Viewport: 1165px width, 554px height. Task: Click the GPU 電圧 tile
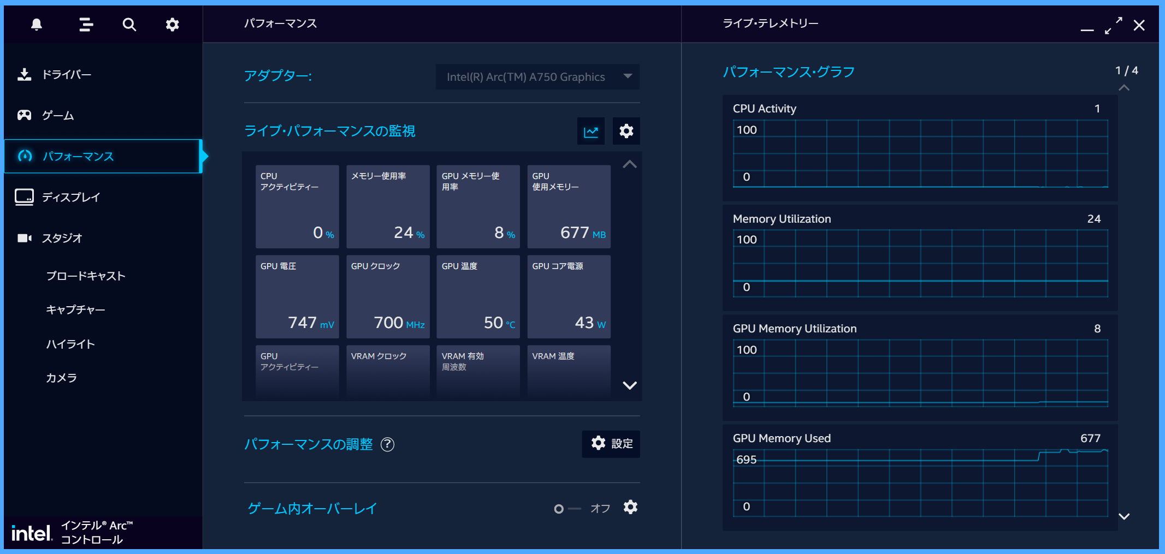pos(297,297)
